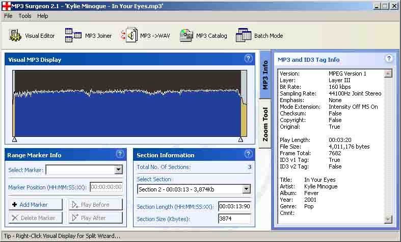The height and width of the screenshot is (242, 401).
Task: Click the Section Size Kbytes field
Action: pyautogui.click(x=234, y=219)
